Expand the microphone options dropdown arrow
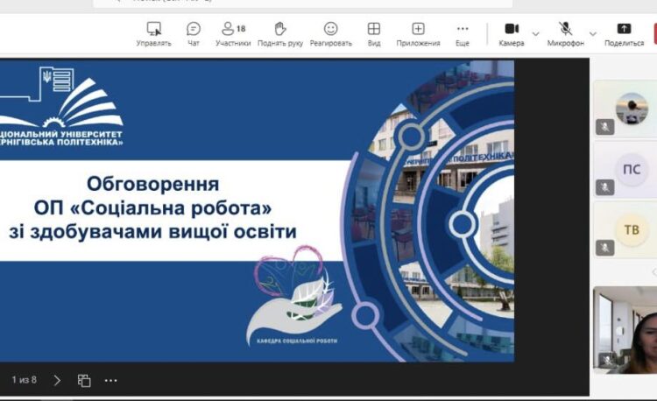657x401 pixels. point(593,34)
